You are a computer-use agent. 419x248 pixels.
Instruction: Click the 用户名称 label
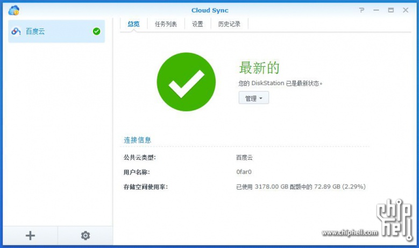point(137,172)
